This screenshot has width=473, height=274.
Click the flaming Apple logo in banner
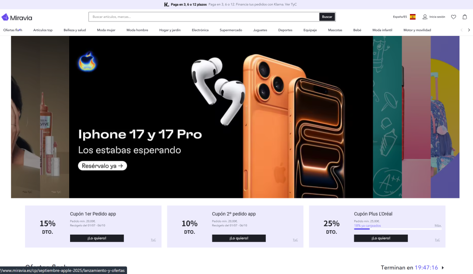point(87,62)
